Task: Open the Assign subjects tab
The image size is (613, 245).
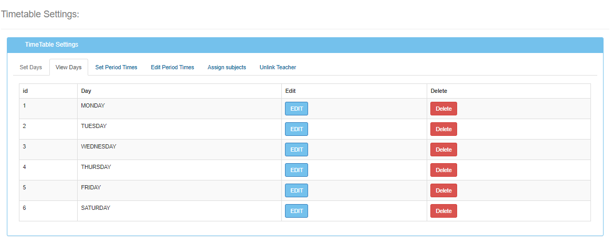Action: tap(227, 67)
